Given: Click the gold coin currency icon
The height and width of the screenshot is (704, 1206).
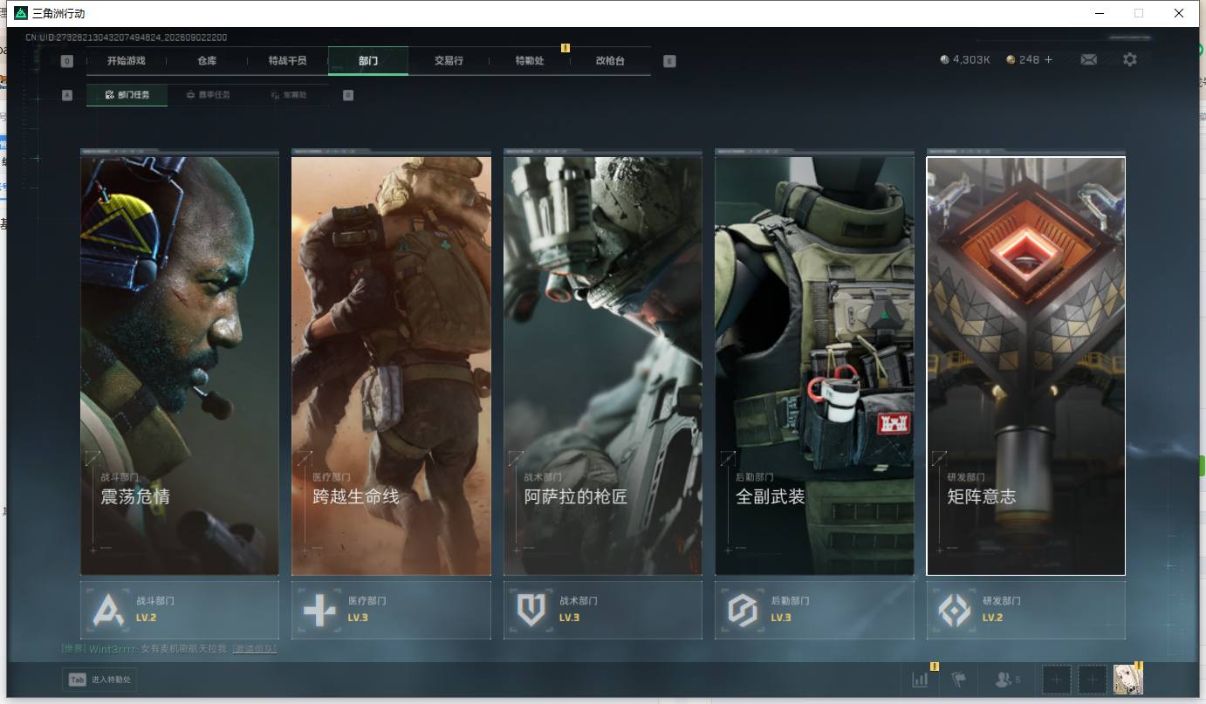Looking at the screenshot, I should (x=1011, y=59).
